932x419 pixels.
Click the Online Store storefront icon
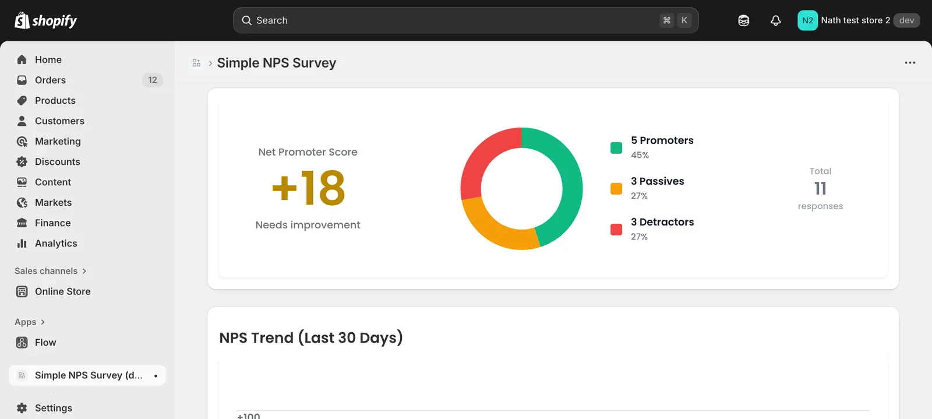[x=22, y=291]
